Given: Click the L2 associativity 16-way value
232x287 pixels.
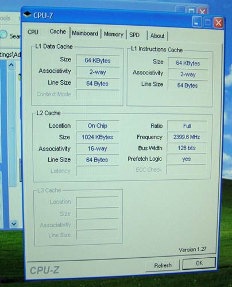Looking at the screenshot, I should pos(98,148).
